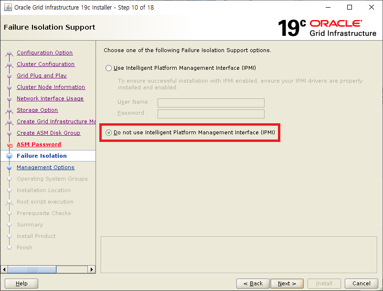383x291 pixels.
Task: Click the Next button
Action: 287,283
